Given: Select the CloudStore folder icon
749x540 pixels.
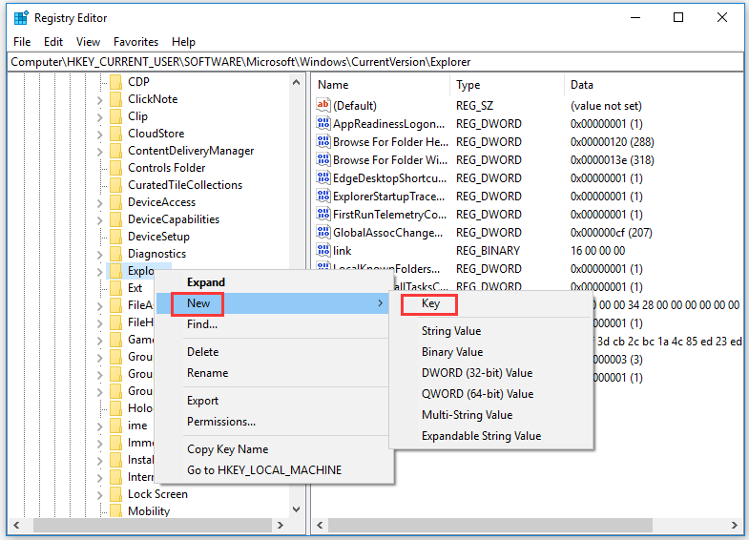Looking at the screenshot, I should tap(115, 134).
